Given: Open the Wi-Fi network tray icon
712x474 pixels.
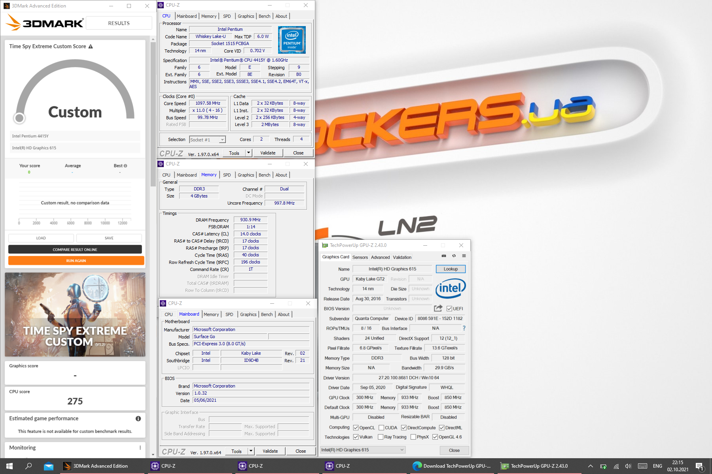Looking at the screenshot, I should coord(616,466).
